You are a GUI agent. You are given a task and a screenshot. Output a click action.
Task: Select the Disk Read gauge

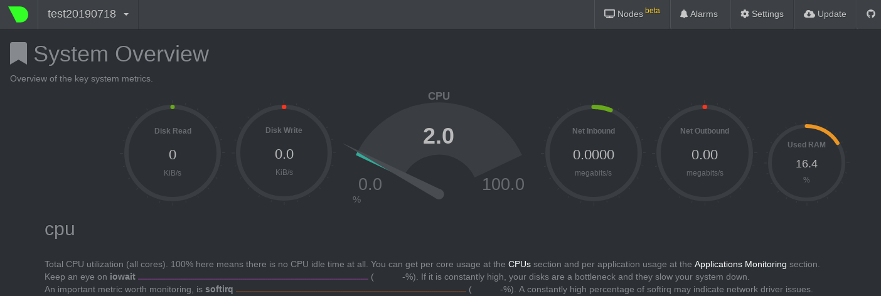[173, 154]
